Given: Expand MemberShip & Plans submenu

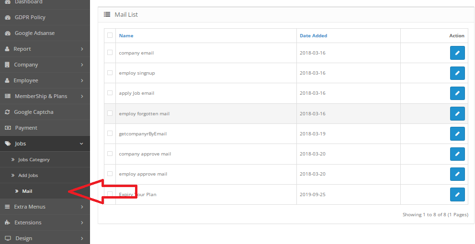Looking at the screenshot, I should tap(45, 96).
